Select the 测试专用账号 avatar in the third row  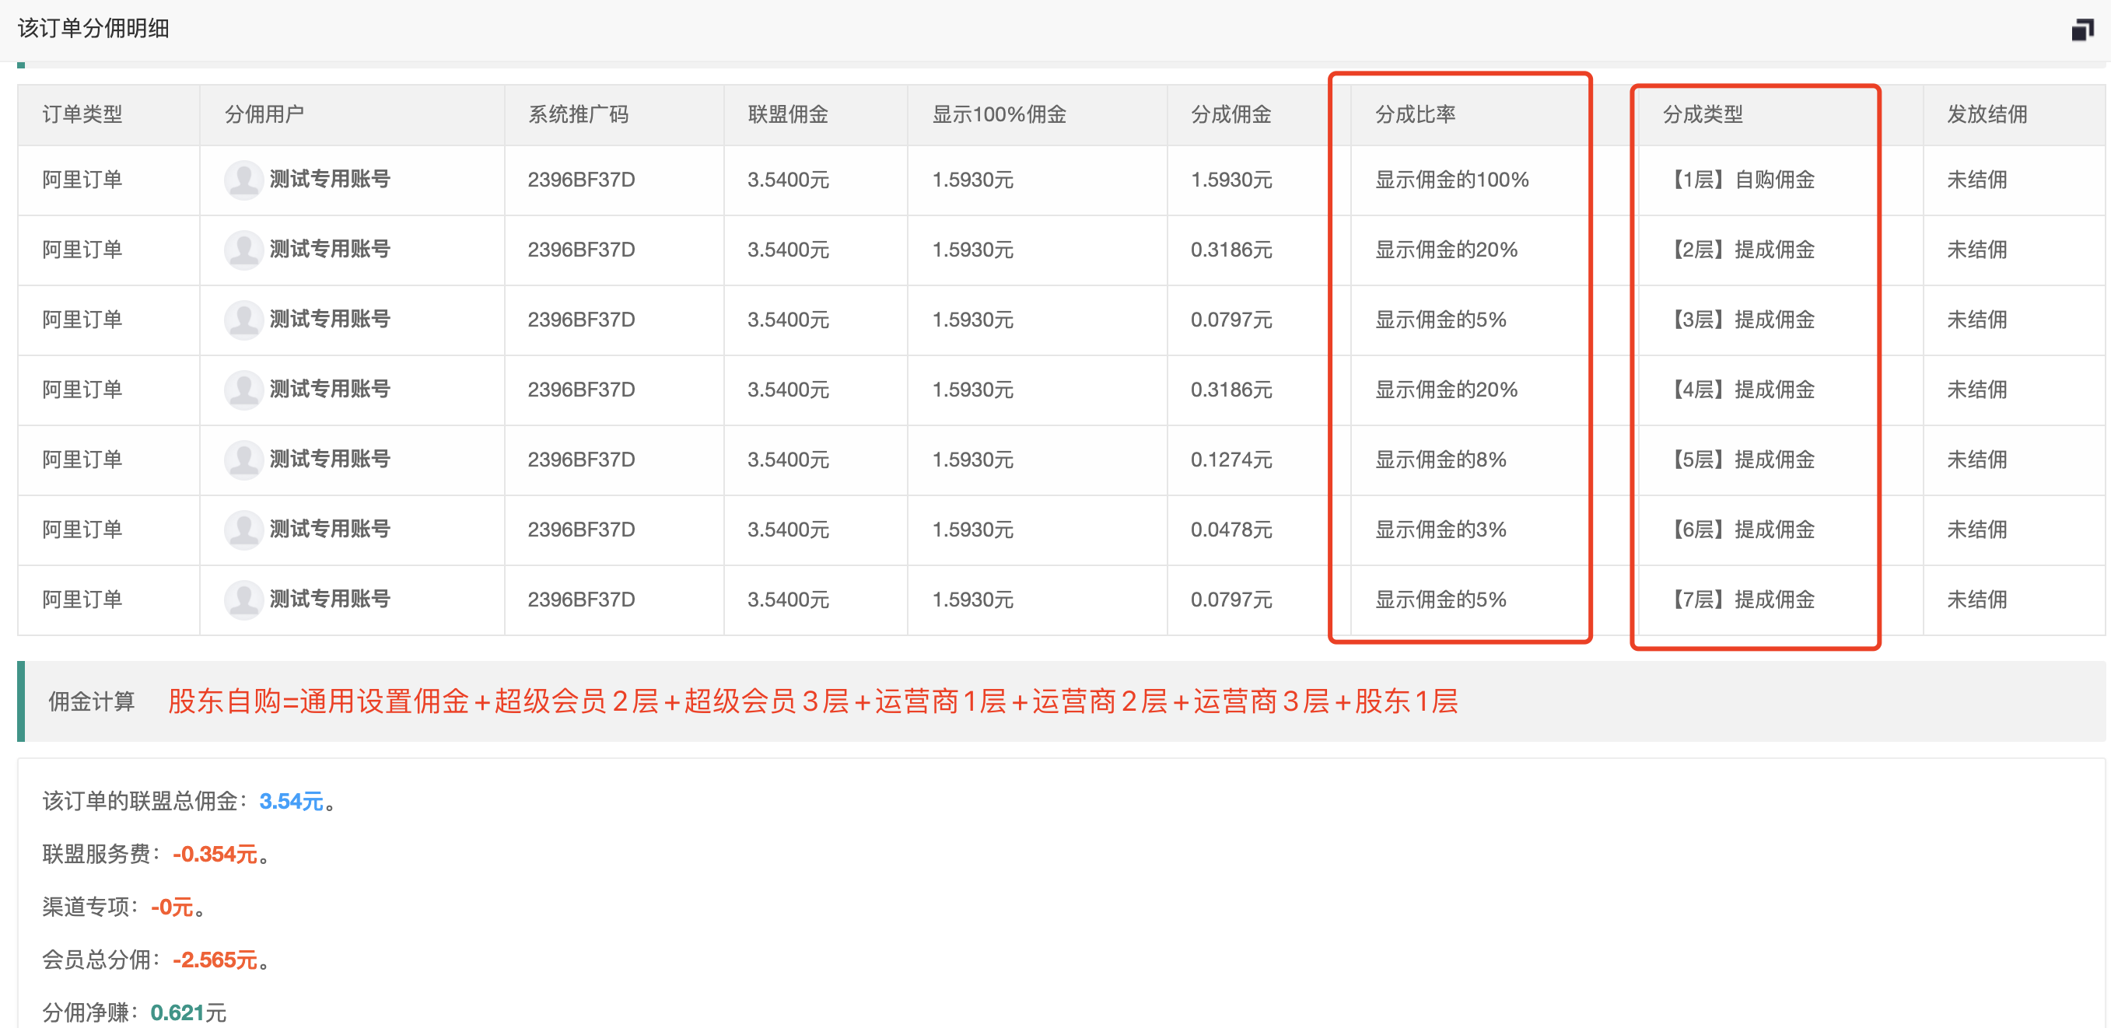[243, 320]
